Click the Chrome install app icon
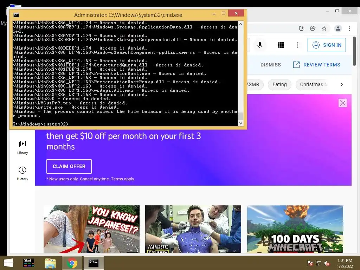The width and height of the screenshot is (360, 270). click(301, 28)
